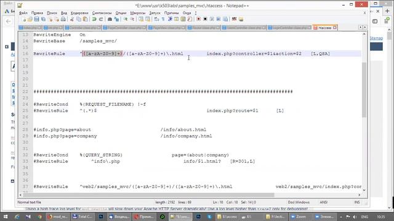
Task: Play back the recorded macro
Action: [212, 19]
